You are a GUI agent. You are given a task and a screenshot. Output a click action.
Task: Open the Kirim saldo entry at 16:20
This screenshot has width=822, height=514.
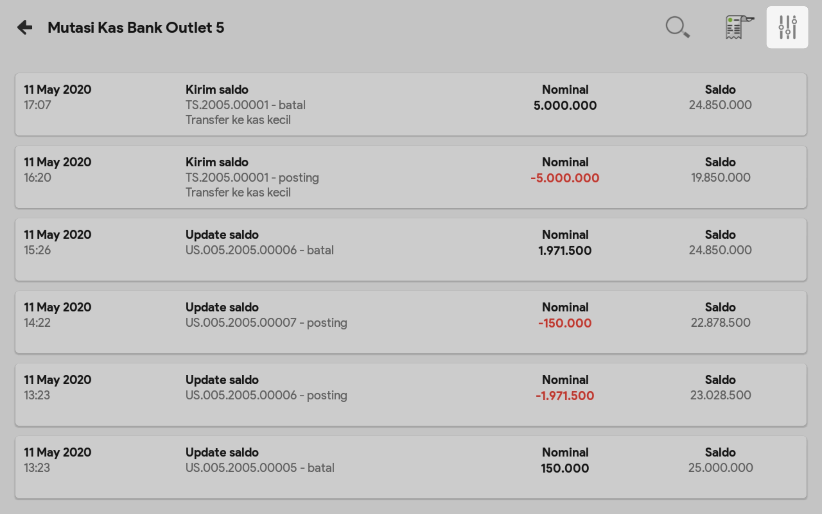410,177
